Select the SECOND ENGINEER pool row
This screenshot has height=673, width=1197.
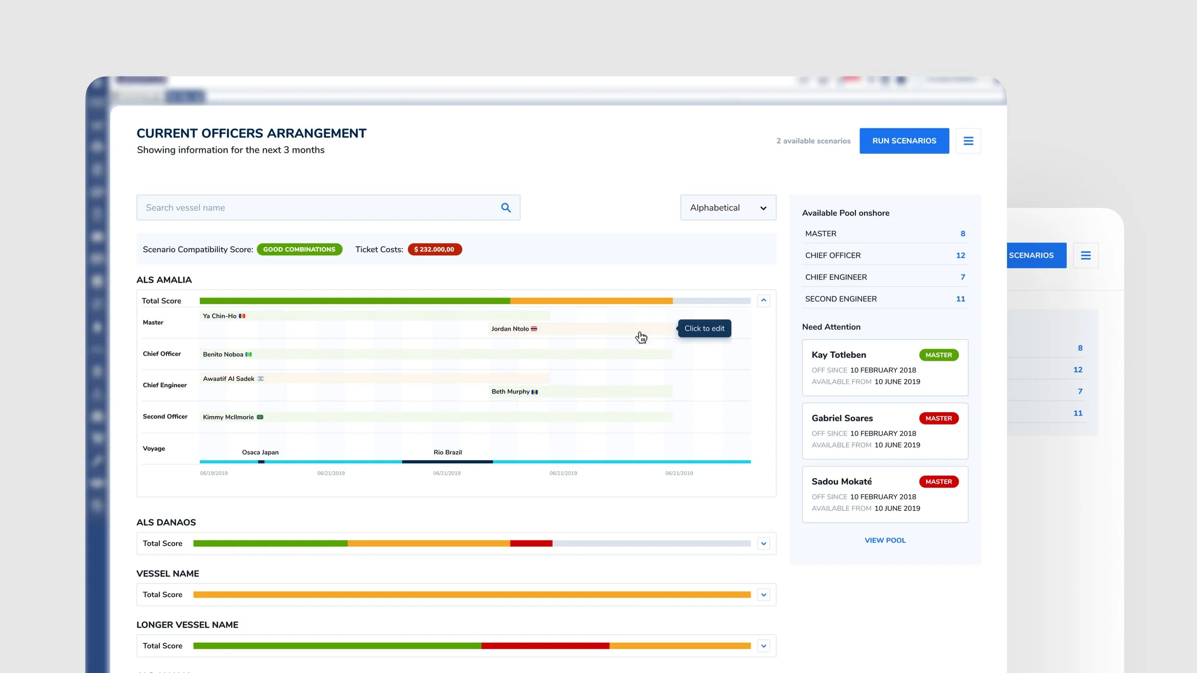coord(885,299)
